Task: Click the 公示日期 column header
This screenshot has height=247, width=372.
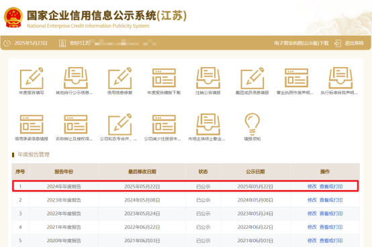Action: tap(255, 172)
